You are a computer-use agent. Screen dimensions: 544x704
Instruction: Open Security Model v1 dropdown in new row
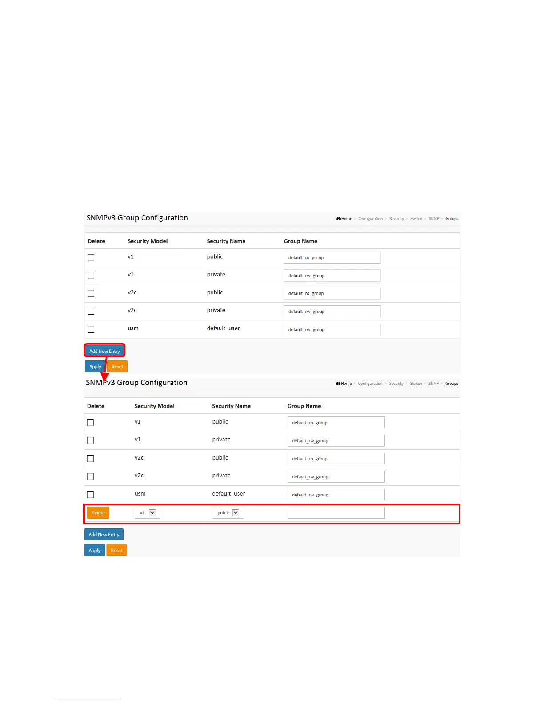click(x=148, y=512)
